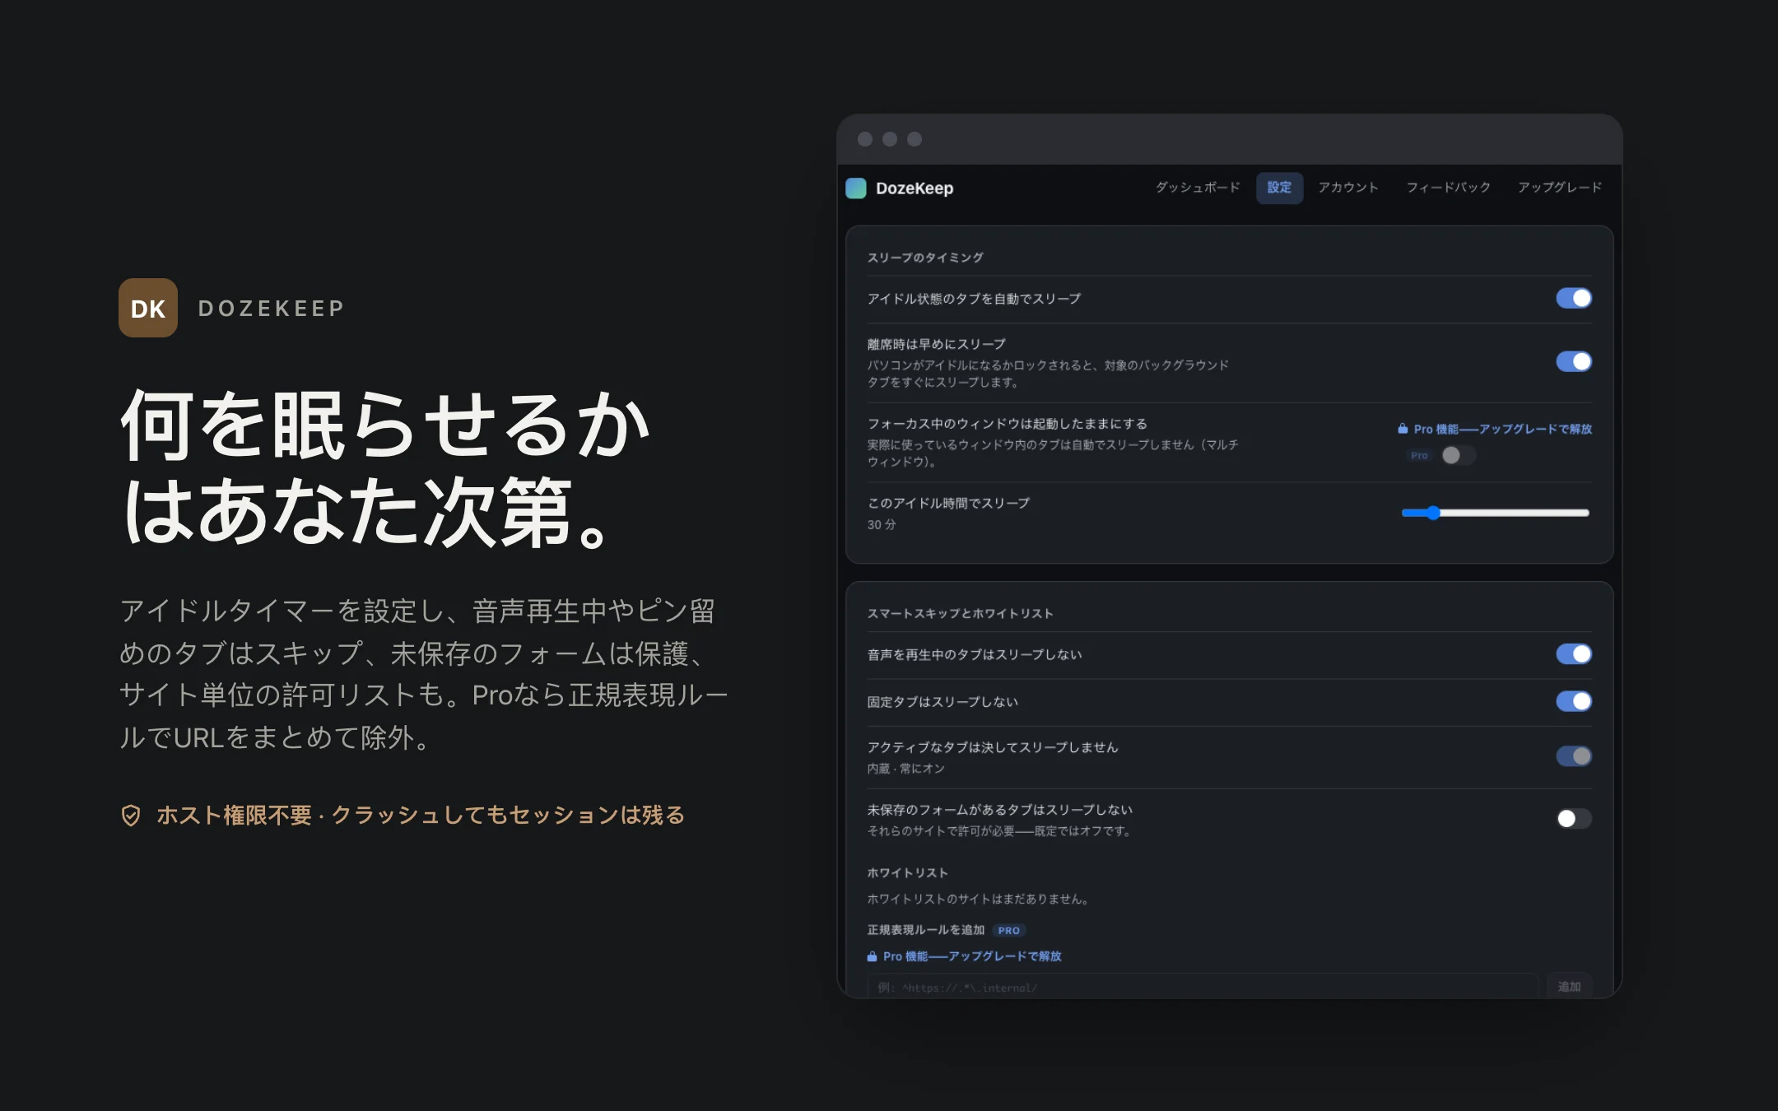Click the 何を眠らせるかはあなた次第 headline
The image size is (1778, 1111).
[x=385, y=467]
